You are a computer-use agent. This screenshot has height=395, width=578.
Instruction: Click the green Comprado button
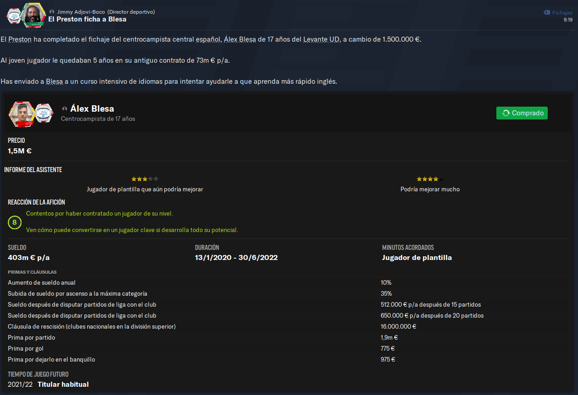pyautogui.click(x=522, y=113)
